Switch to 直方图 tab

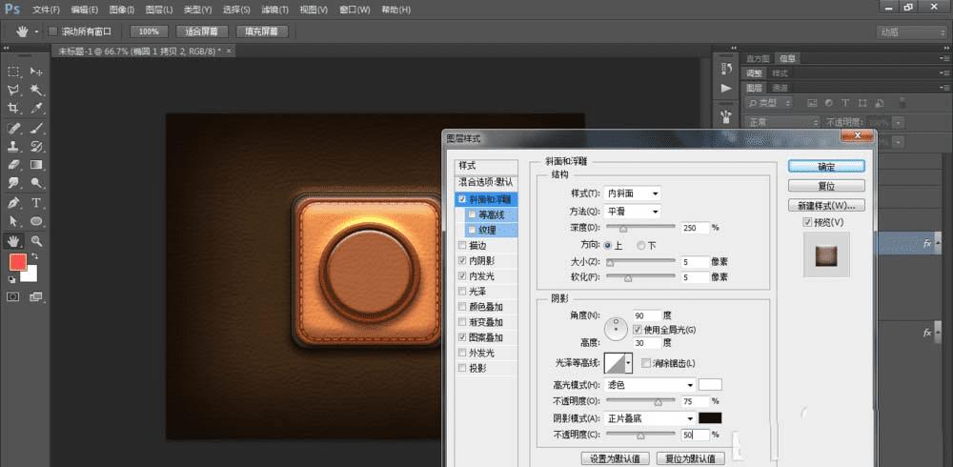(x=758, y=58)
